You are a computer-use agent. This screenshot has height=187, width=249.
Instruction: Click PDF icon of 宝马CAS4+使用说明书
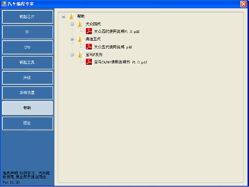tap(89, 62)
